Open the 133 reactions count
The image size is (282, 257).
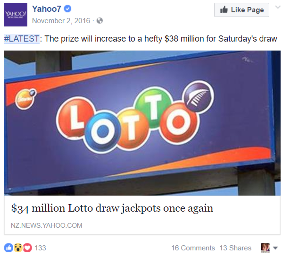point(40,248)
